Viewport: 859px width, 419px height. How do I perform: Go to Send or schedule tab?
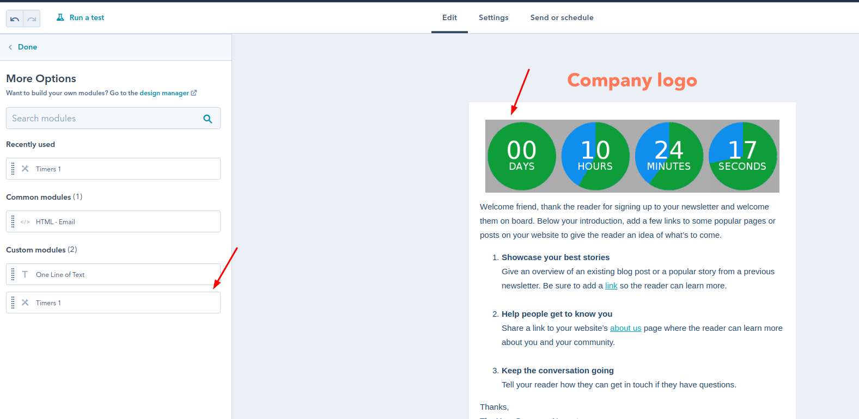pos(562,17)
